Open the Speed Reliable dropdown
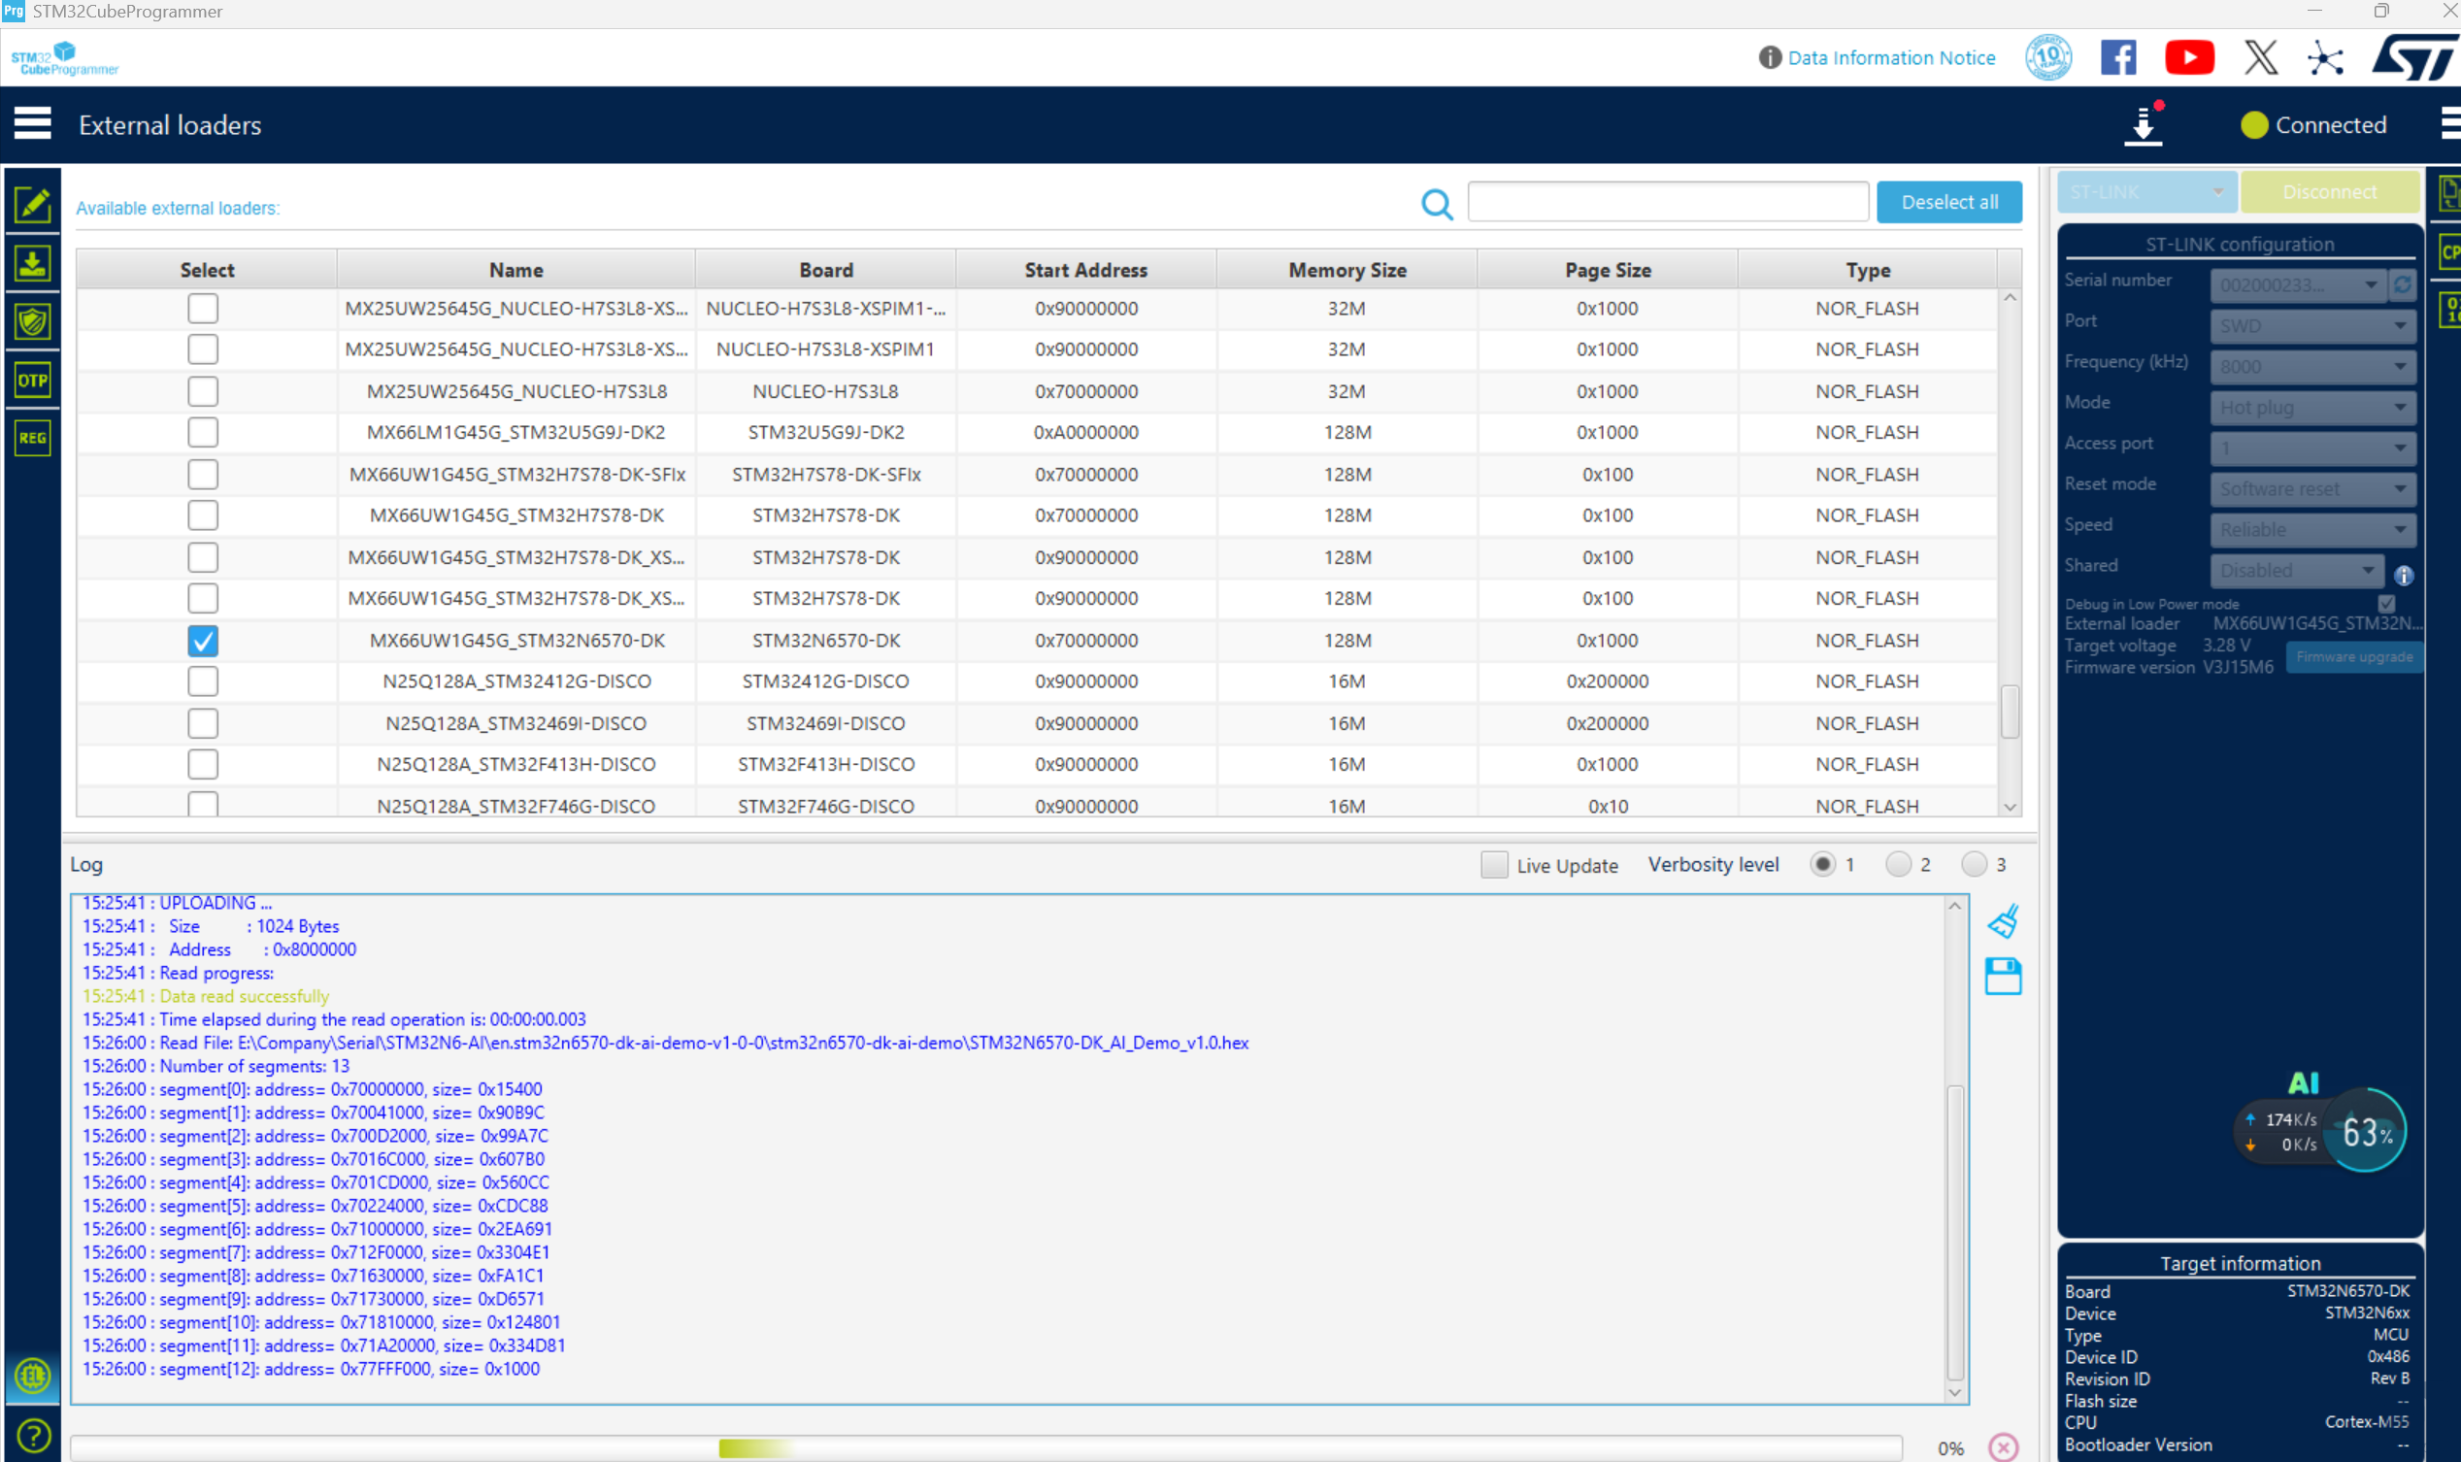This screenshot has height=1462, width=2461. 2311,529
